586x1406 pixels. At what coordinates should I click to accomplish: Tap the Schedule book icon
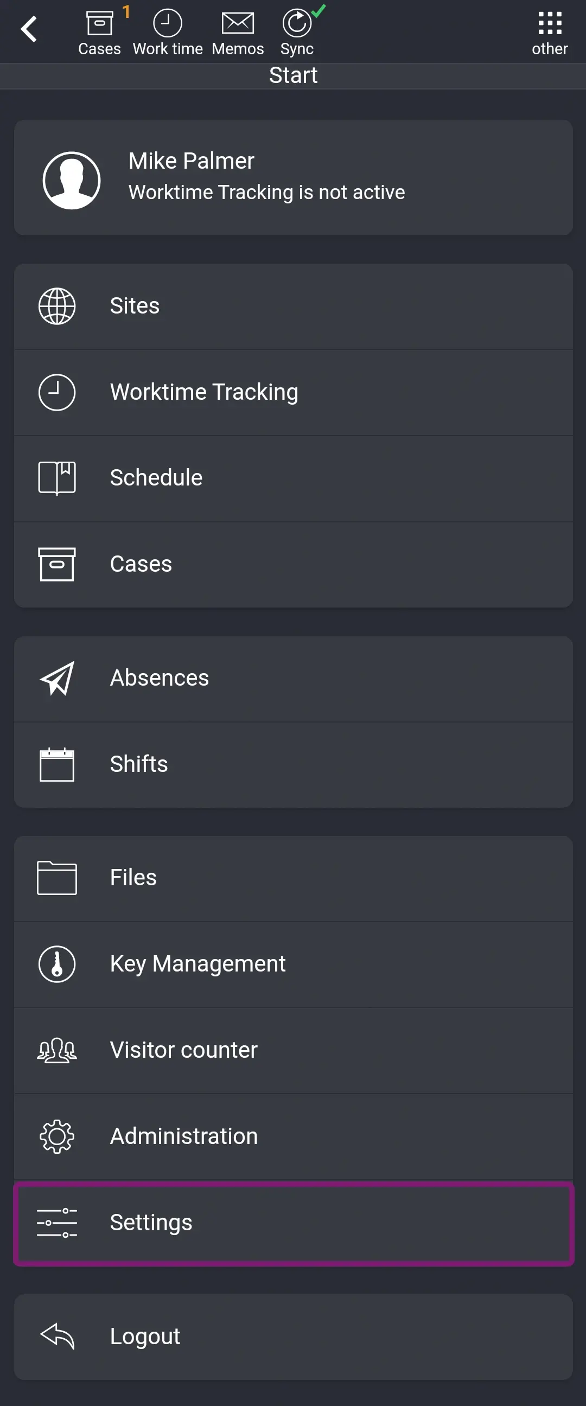tap(56, 477)
